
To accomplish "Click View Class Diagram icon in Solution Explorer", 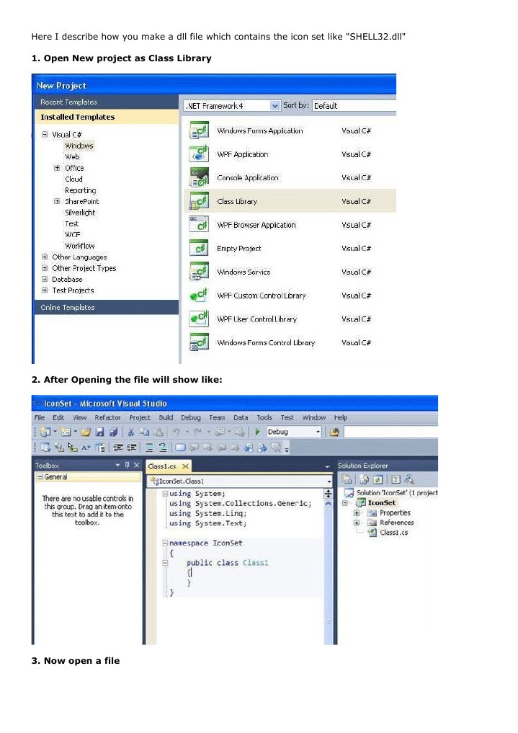I will click(x=409, y=479).
